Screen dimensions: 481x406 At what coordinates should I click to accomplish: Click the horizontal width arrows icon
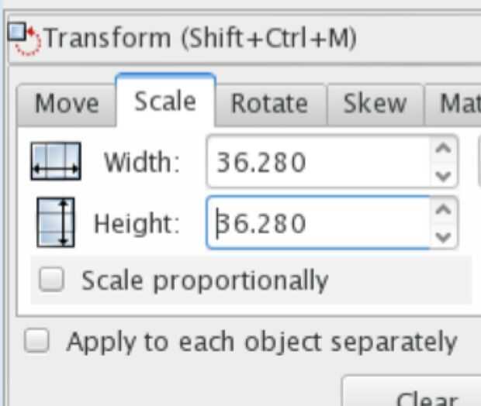pyautogui.click(x=55, y=162)
